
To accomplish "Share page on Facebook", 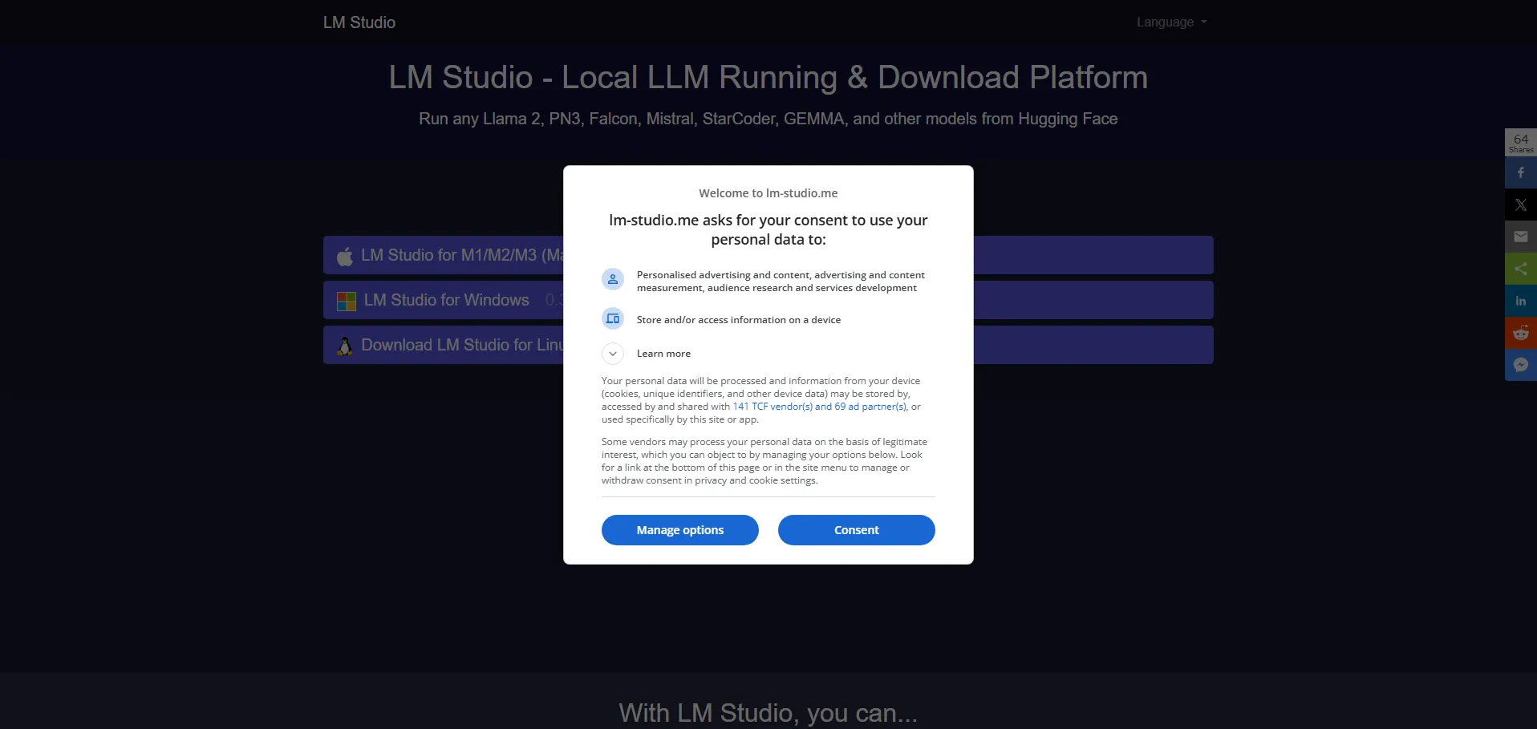I will coord(1520,173).
